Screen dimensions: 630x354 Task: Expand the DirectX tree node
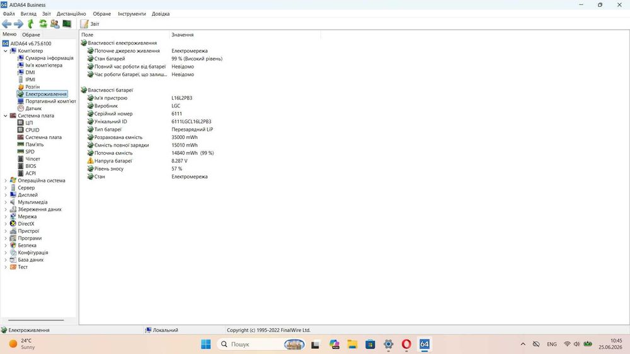click(x=5, y=224)
